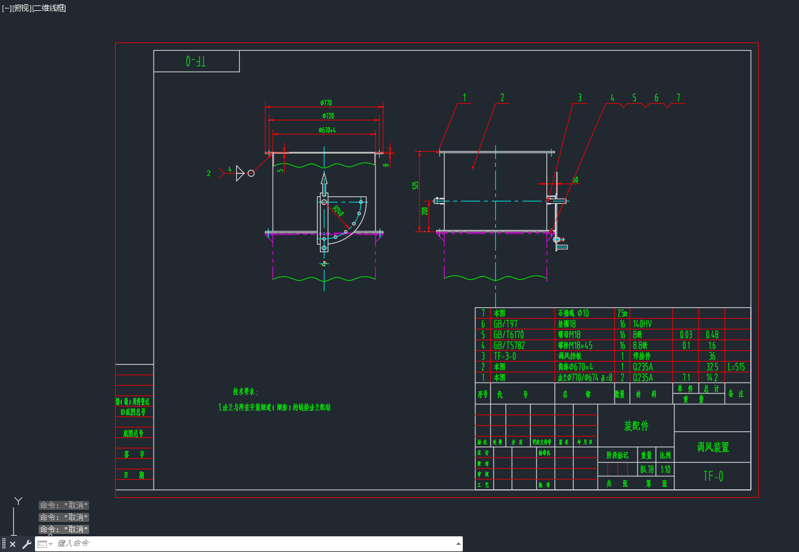Select the 32.5 total weight cell

(x=712, y=366)
